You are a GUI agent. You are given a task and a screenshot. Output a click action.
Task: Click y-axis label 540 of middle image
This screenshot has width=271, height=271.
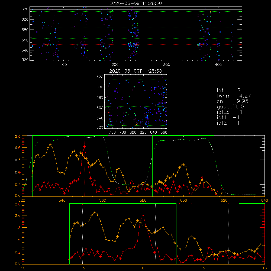click(100, 118)
